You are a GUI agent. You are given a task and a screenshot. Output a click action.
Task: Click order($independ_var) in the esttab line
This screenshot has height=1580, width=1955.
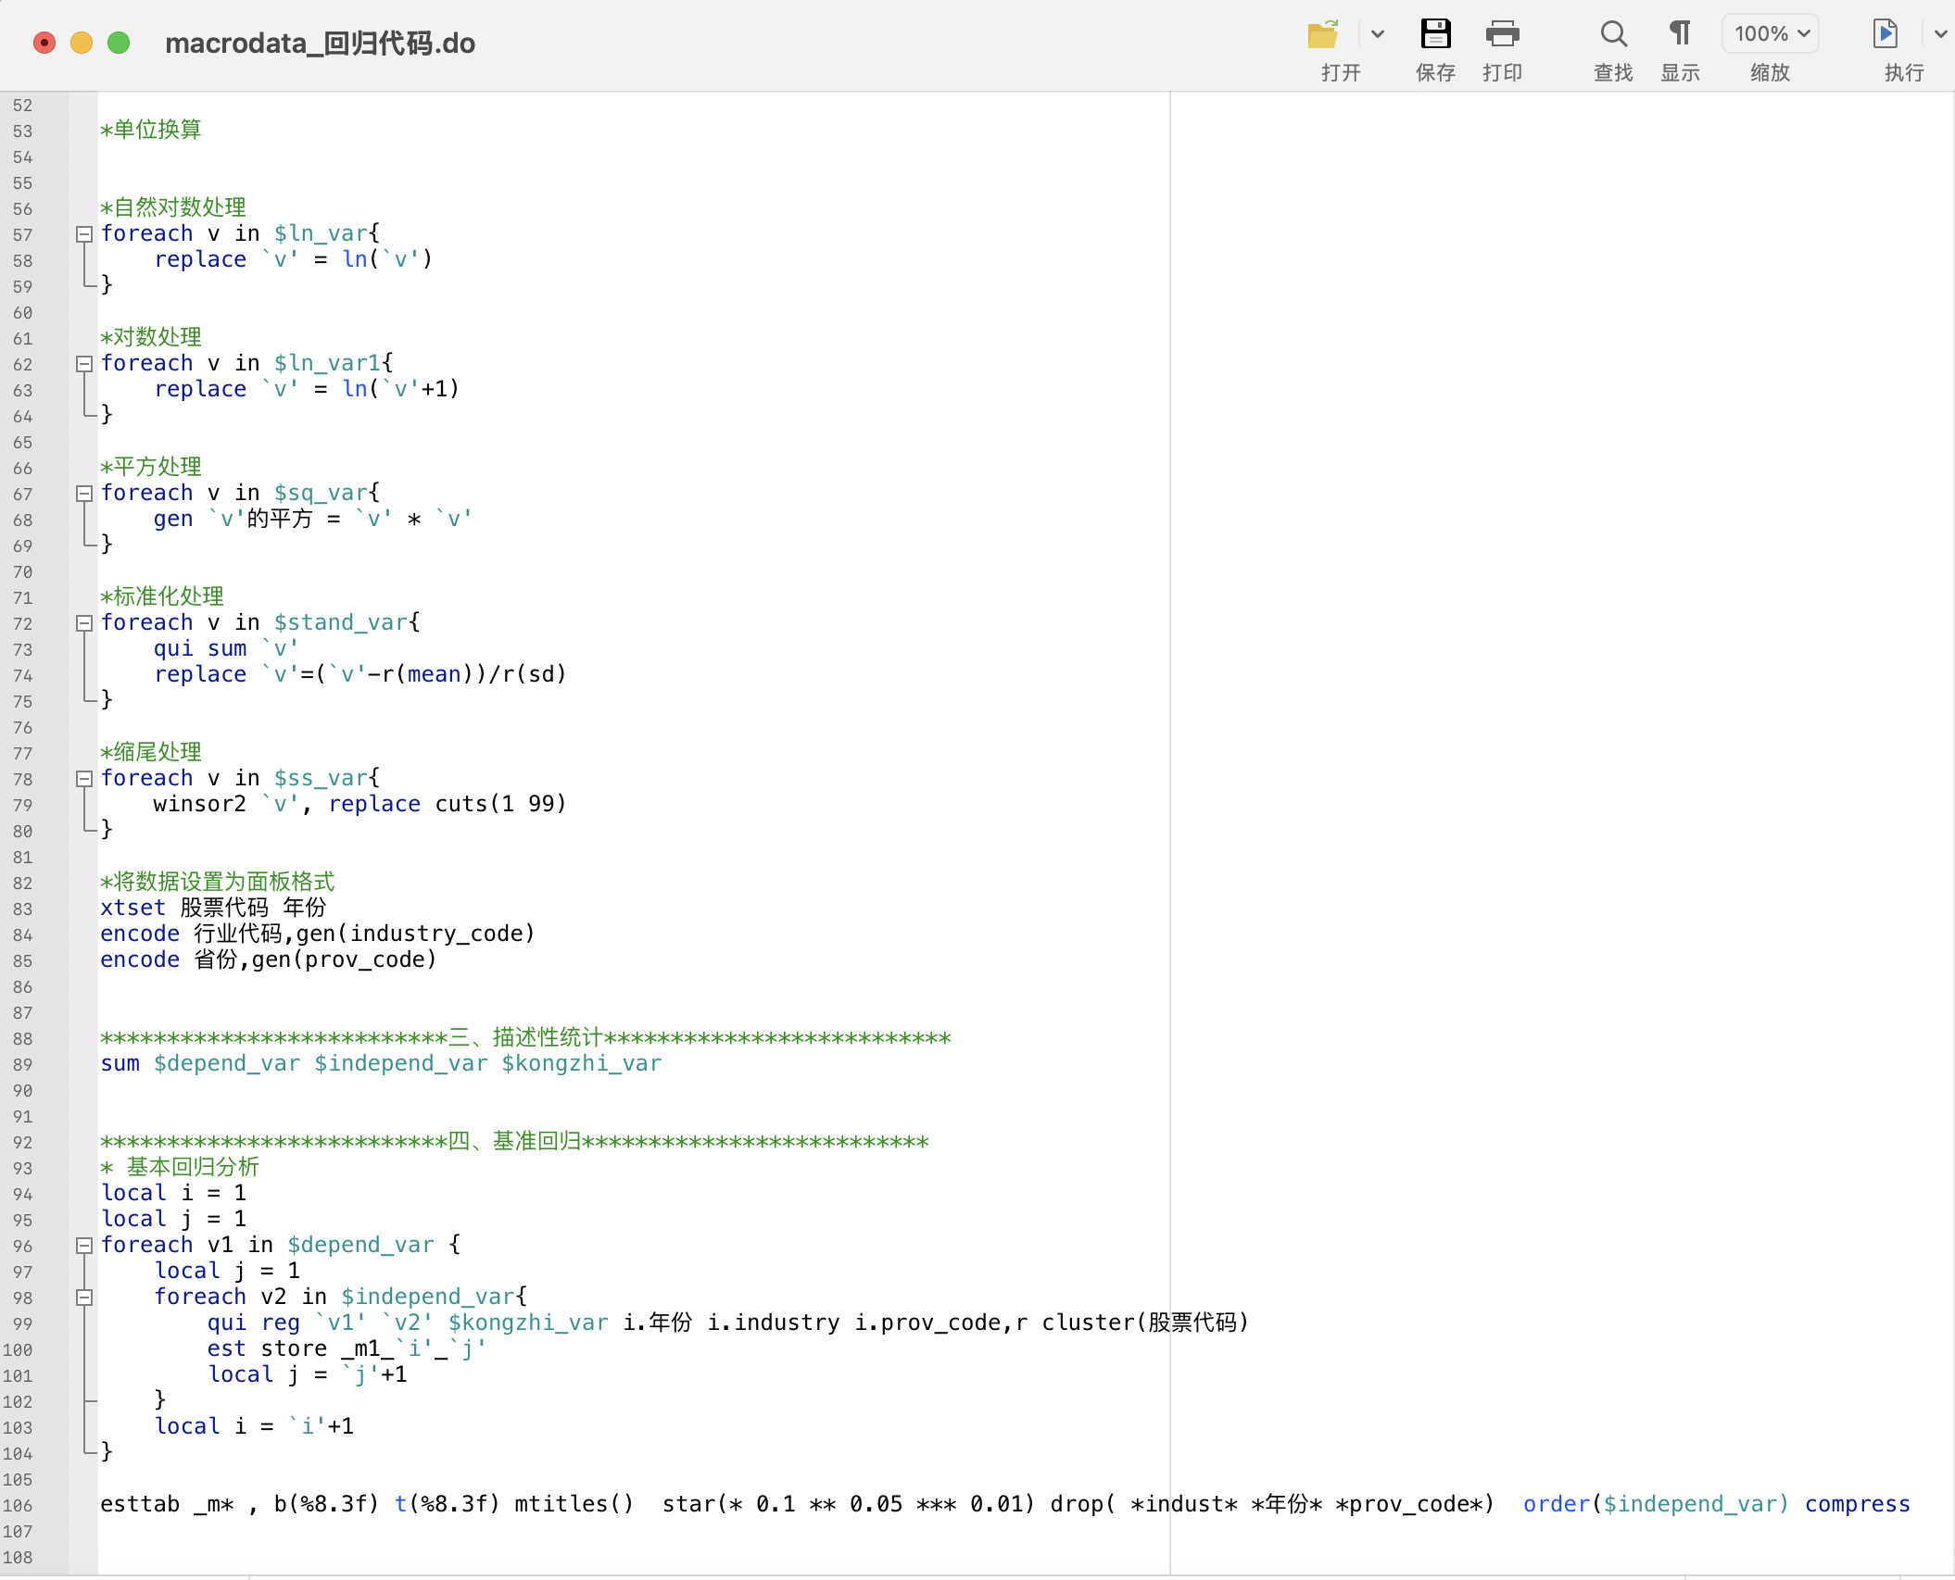pos(1656,1504)
